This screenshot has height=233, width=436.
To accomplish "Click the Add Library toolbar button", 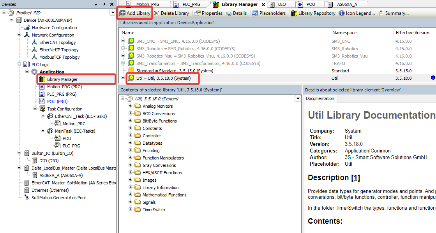I will [135, 13].
